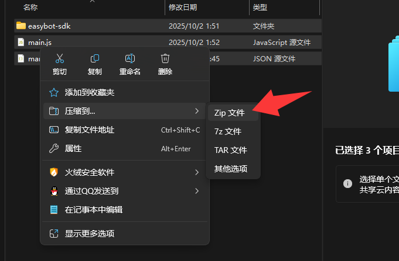Click the Rename icon

click(x=130, y=59)
